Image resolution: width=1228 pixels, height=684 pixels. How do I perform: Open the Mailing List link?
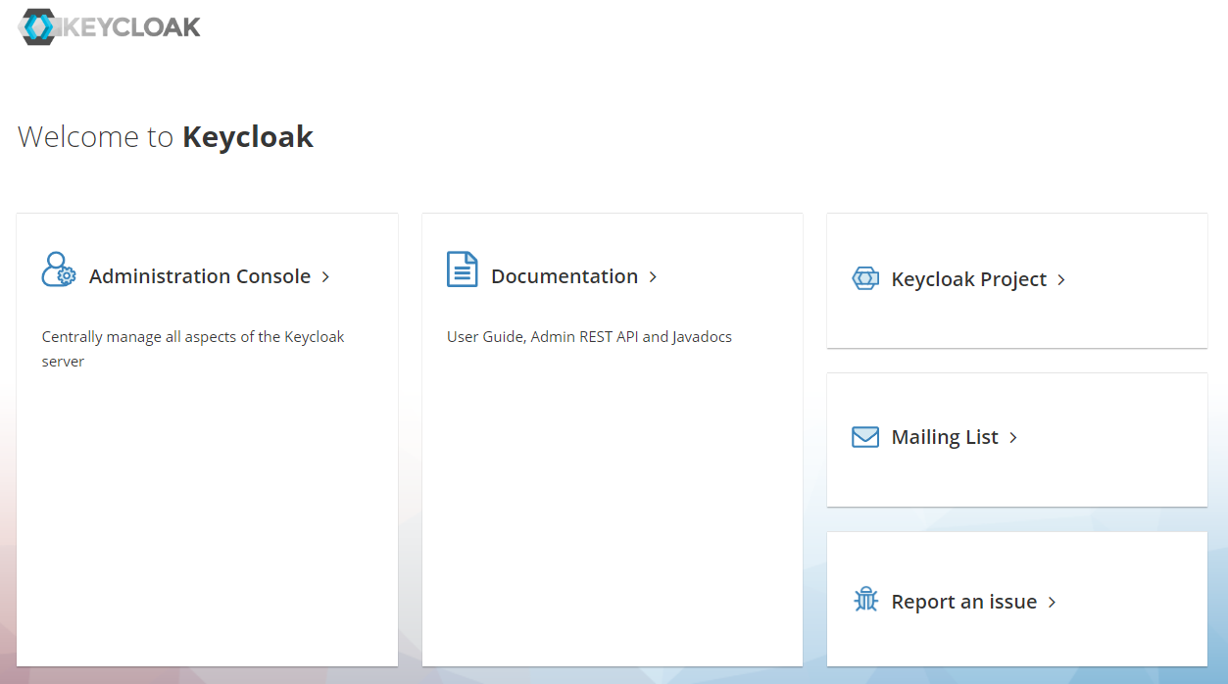coord(945,437)
